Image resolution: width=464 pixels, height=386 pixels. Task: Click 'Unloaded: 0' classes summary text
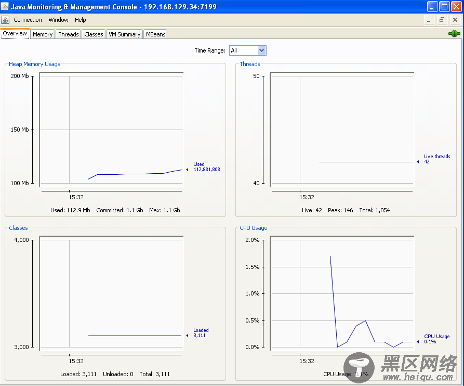[118, 374]
